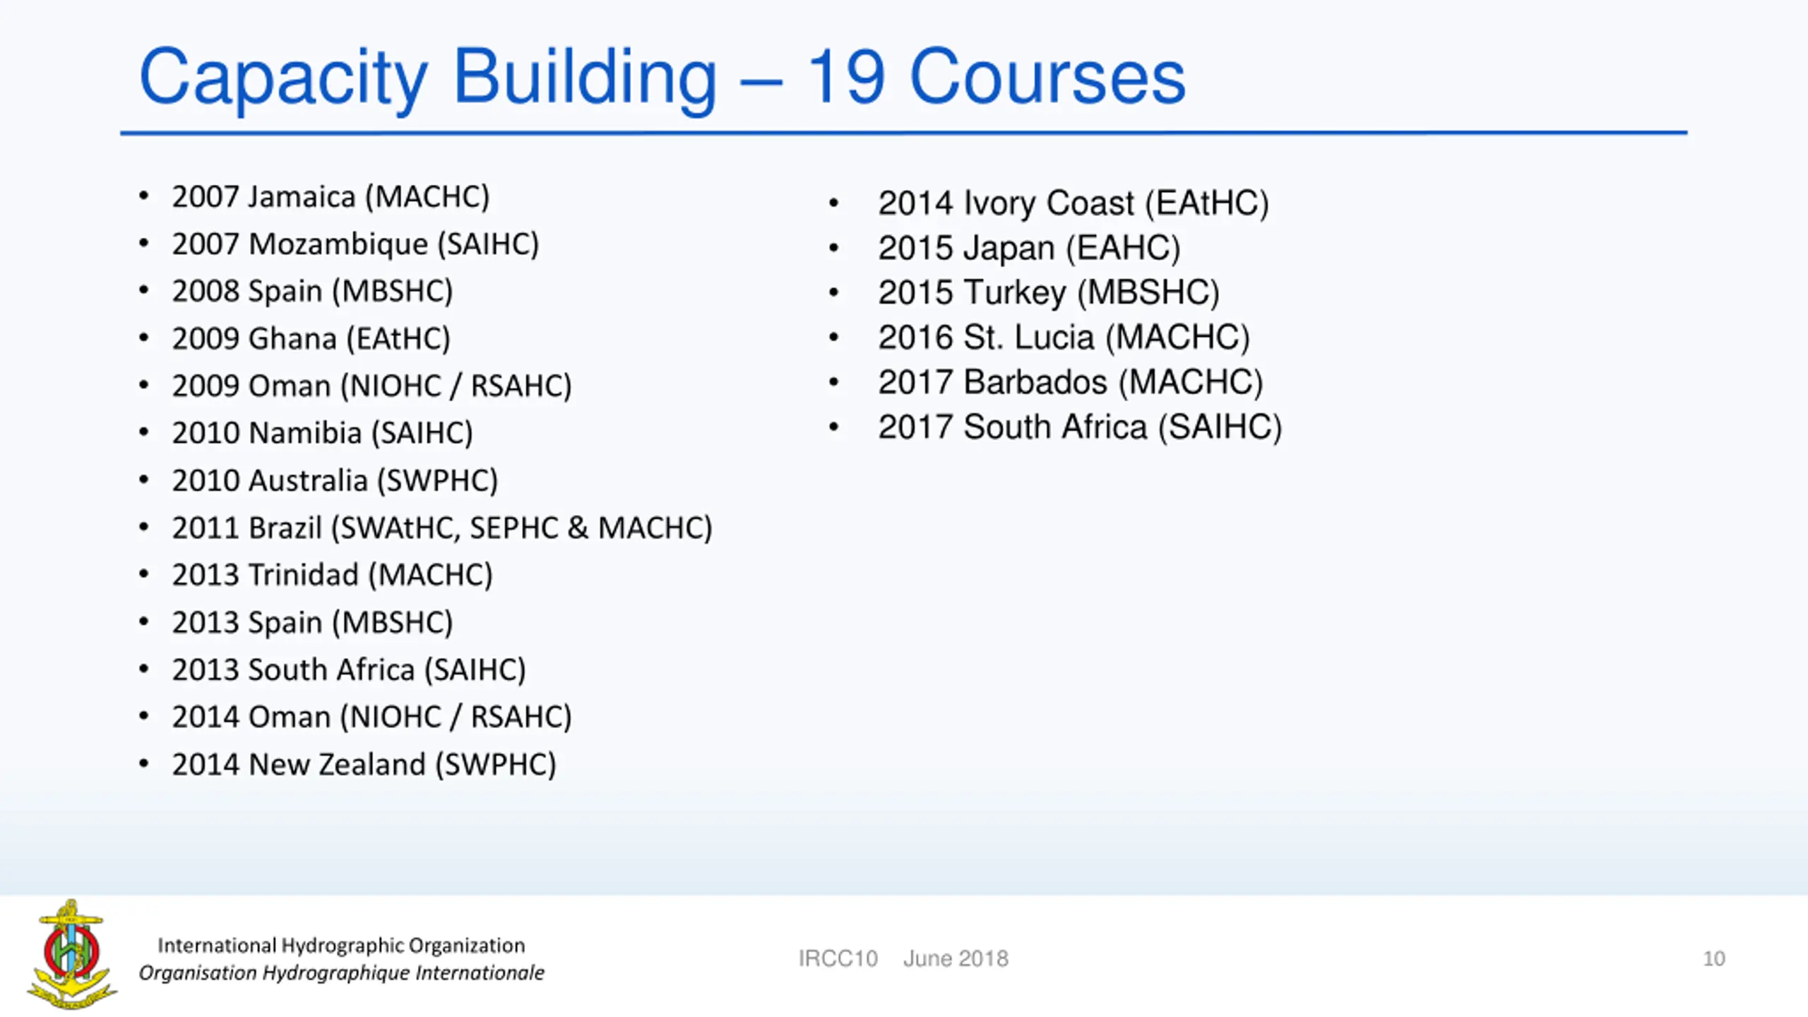Click 'International Hydrographic Organization' footer text
1808x1017 pixels.
coord(341,945)
